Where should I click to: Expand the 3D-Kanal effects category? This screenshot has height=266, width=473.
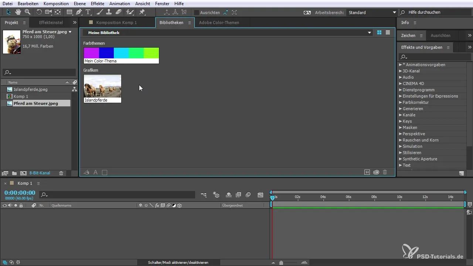tap(401, 71)
